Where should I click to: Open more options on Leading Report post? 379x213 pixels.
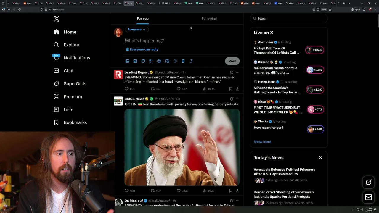237,72
